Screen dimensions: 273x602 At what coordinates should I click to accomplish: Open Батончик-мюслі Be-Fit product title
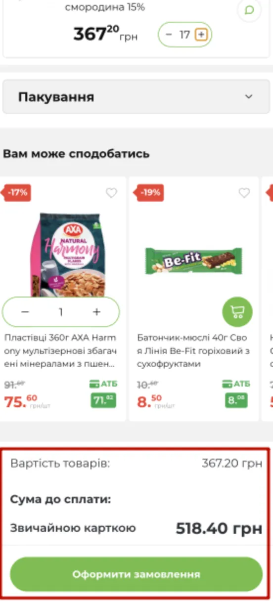(194, 351)
